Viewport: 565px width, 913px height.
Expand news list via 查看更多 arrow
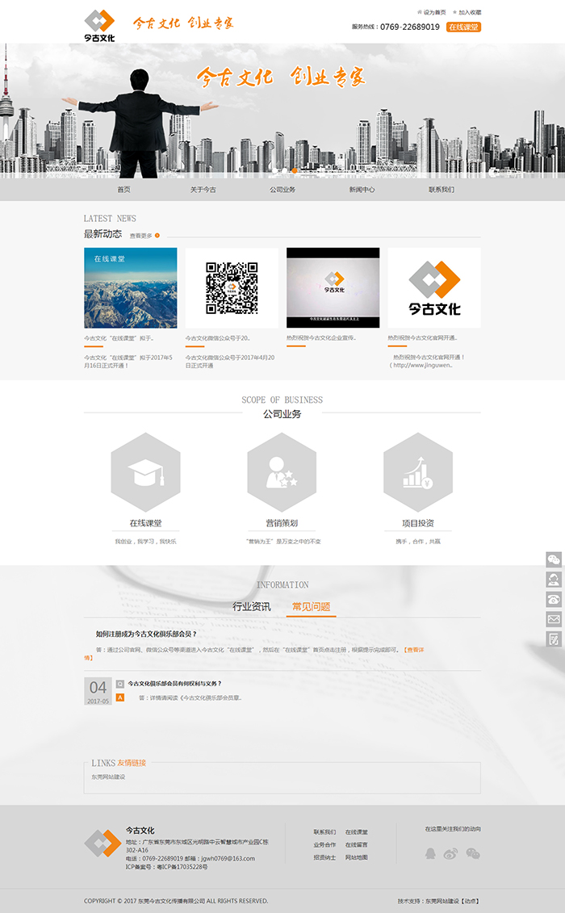[157, 236]
